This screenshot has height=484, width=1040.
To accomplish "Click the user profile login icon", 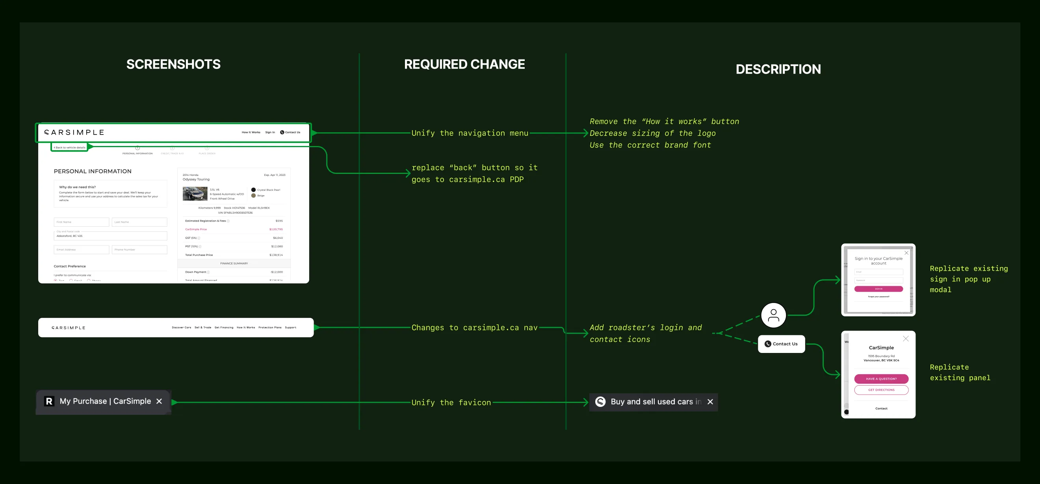I will point(773,315).
